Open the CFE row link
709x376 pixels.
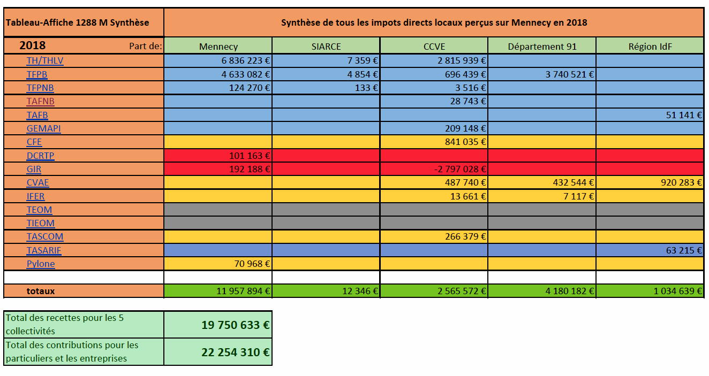34,142
